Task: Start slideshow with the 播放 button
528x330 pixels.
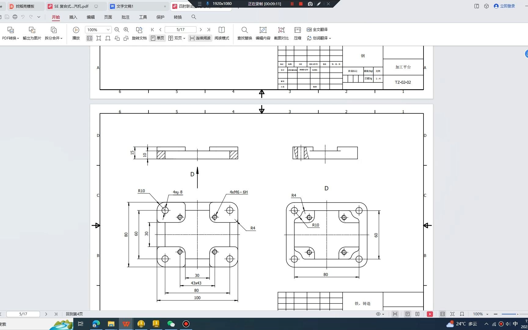Action: point(76,34)
